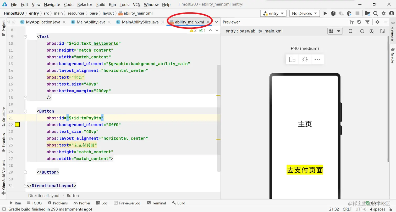The image size is (396, 212).
Task: Attach debugger to process icon
Action: click(x=349, y=13)
